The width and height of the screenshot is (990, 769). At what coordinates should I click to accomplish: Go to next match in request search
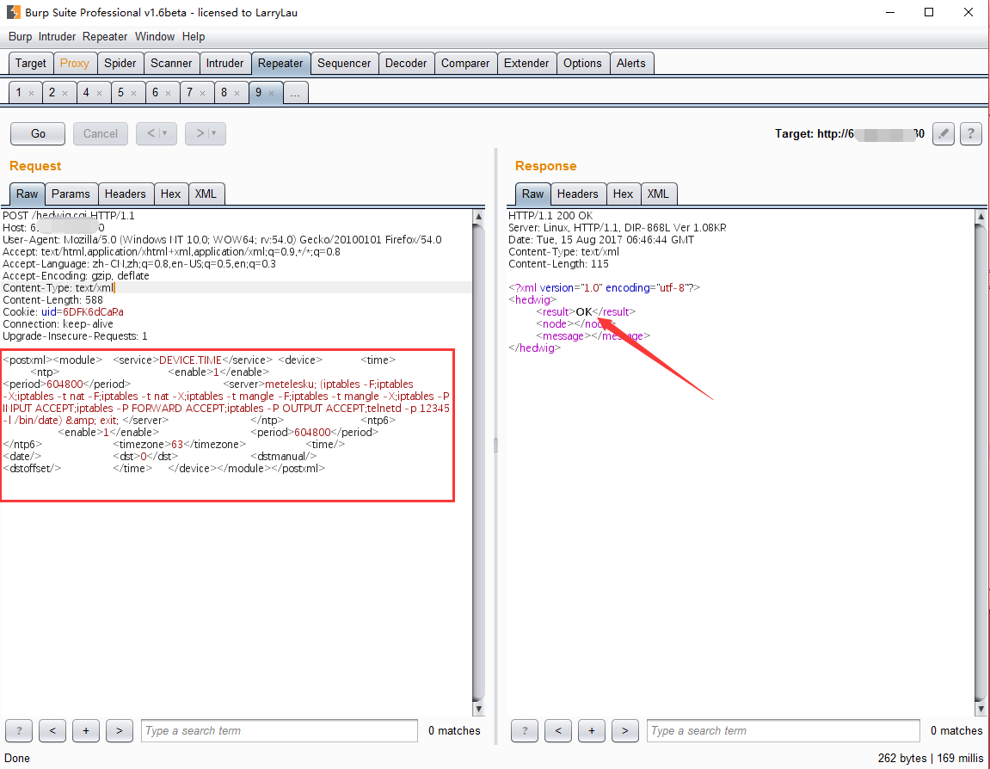pos(120,730)
